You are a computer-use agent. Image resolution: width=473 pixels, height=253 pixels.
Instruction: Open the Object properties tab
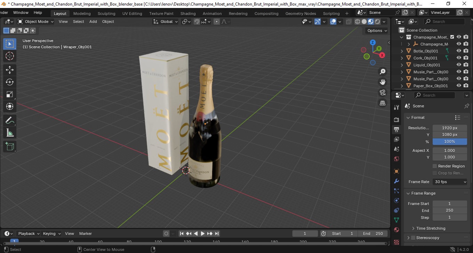(396, 171)
